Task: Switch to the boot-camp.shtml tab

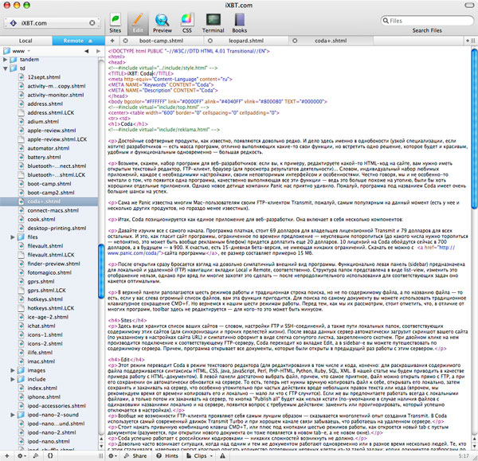Action: 162,39
